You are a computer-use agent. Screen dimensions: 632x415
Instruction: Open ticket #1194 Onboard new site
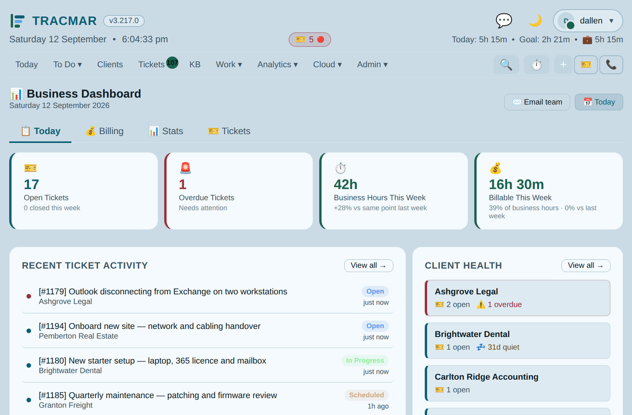coord(207,331)
